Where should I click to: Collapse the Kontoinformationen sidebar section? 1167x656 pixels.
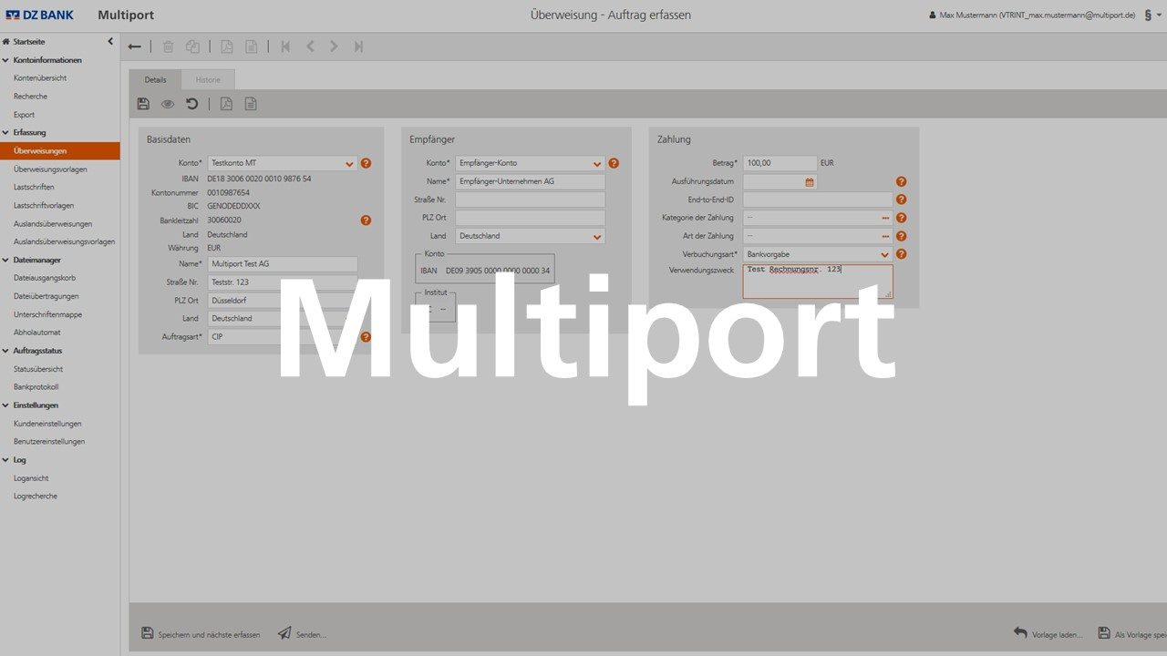point(6,60)
